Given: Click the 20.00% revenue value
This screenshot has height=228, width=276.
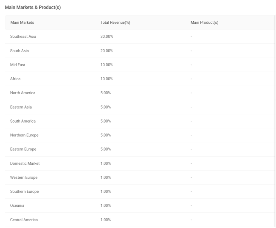Looking at the screenshot, I should click(107, 51).
